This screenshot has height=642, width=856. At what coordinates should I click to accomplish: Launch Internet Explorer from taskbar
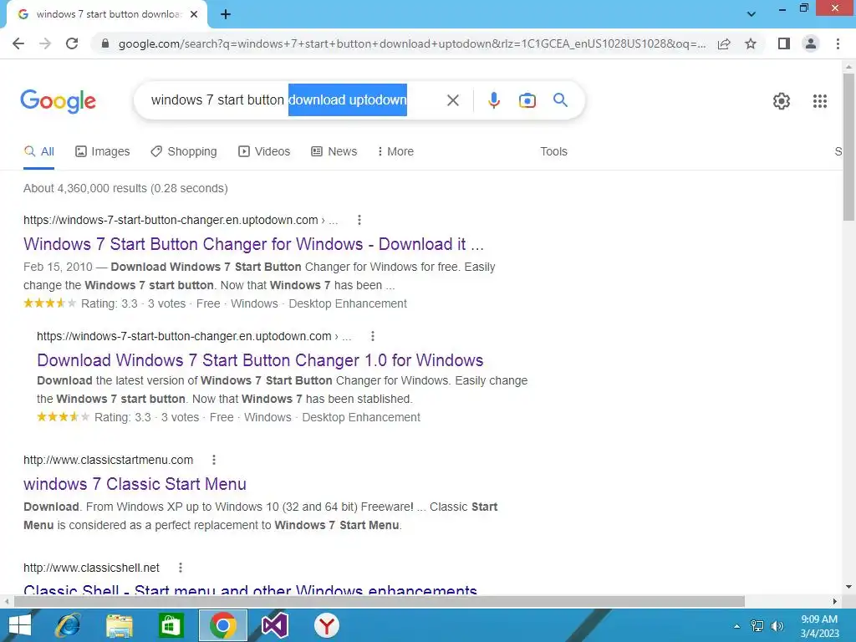[68, 625]
